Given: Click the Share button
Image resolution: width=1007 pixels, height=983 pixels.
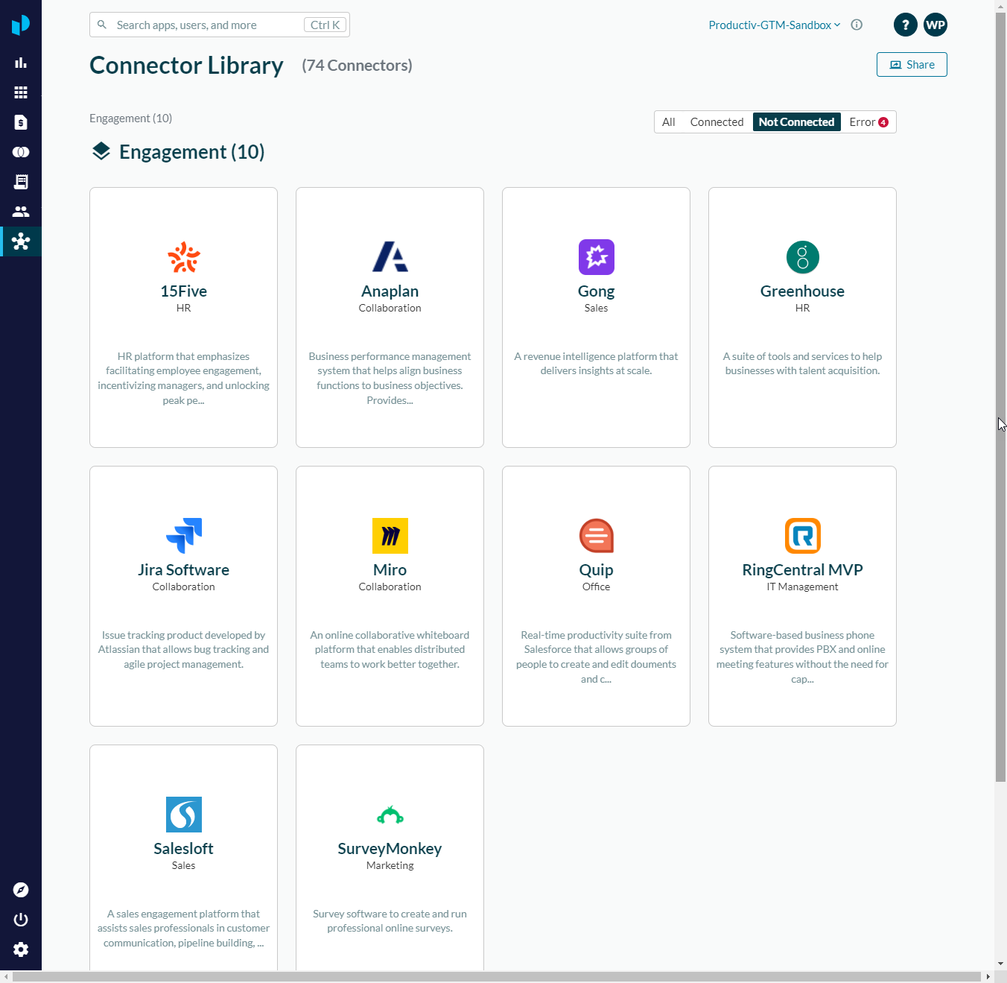Looking at the screenshot, I should [x=912, y=65].
